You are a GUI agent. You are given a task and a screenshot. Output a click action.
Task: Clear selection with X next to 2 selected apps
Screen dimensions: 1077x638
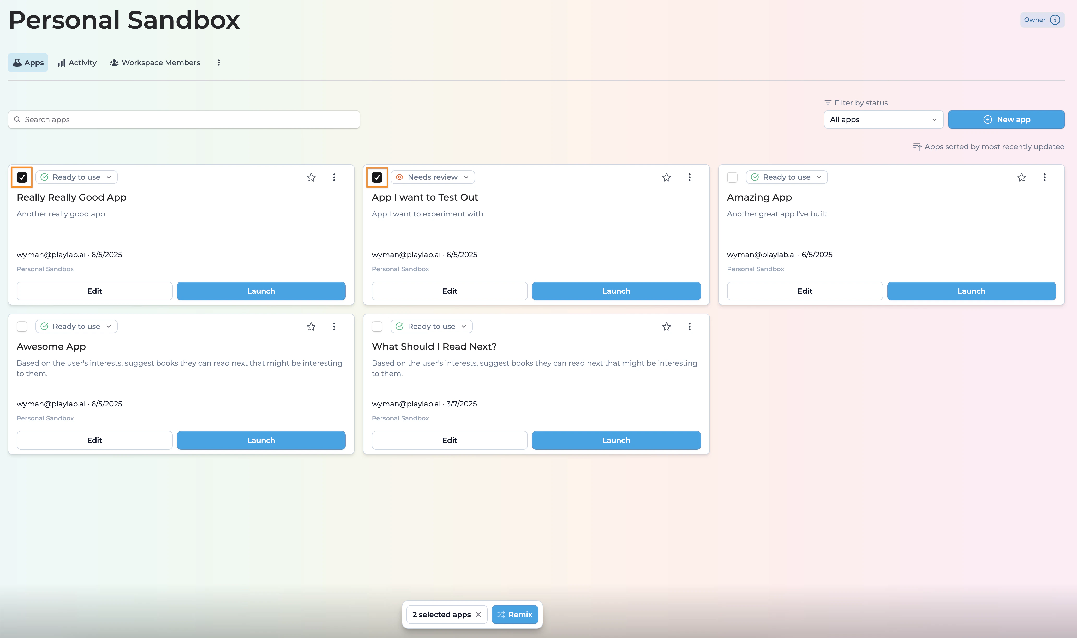tap(478, 614)
